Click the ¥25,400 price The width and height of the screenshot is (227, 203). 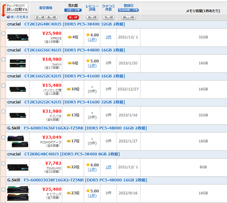click(51, 189)
